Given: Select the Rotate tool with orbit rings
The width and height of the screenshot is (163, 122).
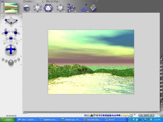Looking at the screenshot, I should pos(48,8).
